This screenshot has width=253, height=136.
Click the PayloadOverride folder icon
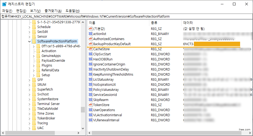(38, 61)
